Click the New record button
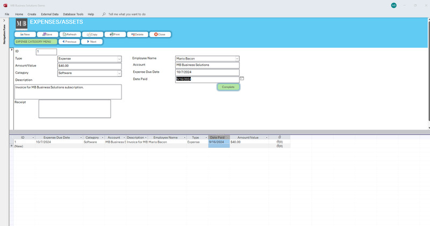Screen dimensions: 430x226 [x=25, y=34]
